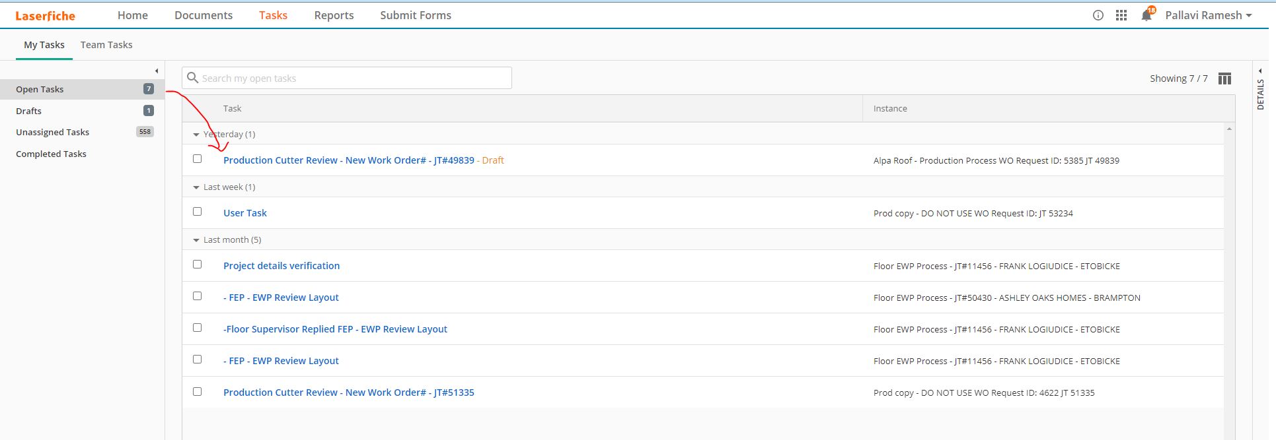Open Floor Supervisor Replied FEP task
The image size is (1276, 440).
335,329
